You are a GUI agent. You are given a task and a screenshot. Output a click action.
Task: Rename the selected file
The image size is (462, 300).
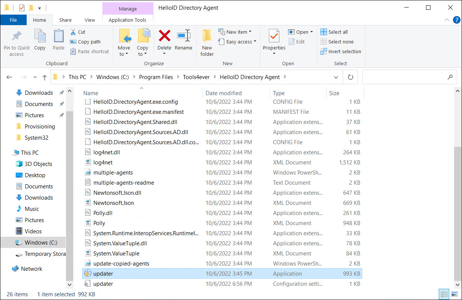click(x=183, y=40)
